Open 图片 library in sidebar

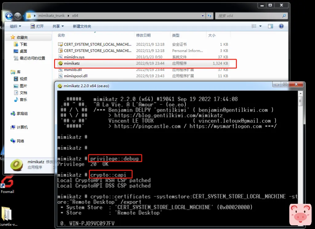[x=23, y=86]
